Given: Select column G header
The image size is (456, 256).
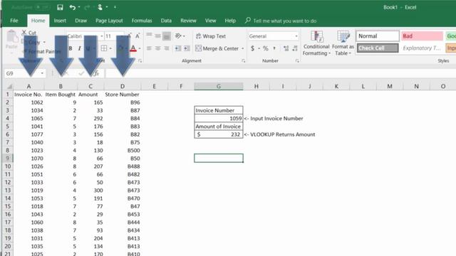Looking at the screenshot, I should [219, 86].
